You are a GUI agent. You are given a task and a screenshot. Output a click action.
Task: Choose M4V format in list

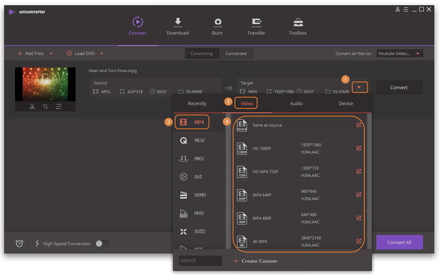pos(199,214)
